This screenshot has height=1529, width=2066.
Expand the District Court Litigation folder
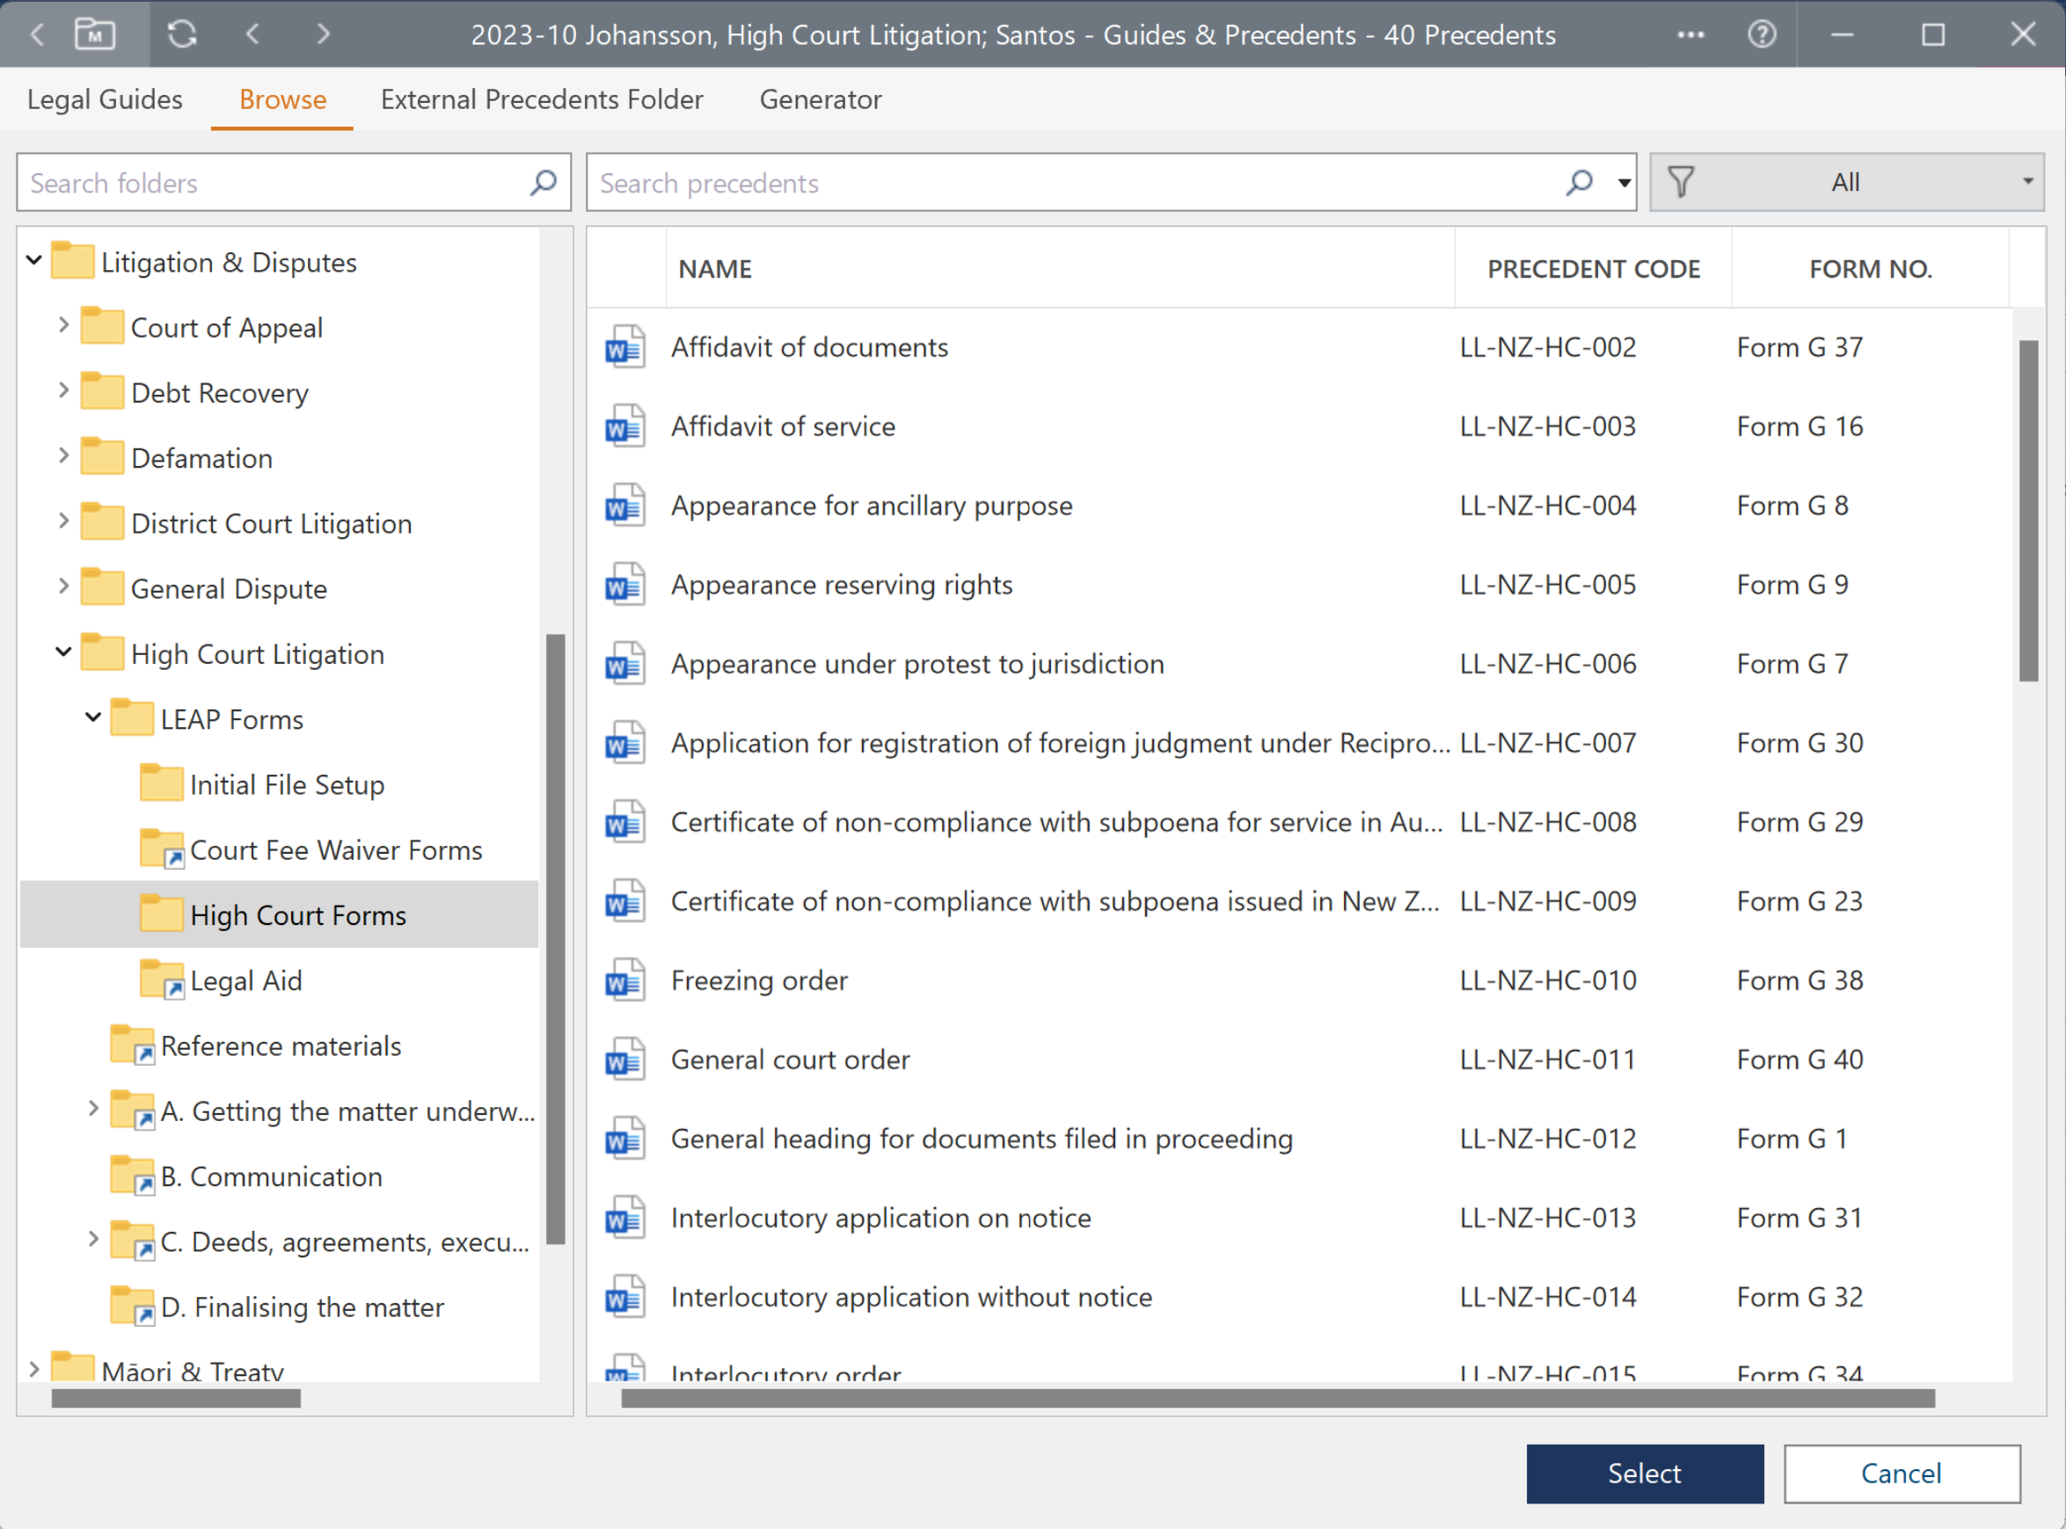coord(63,521)
